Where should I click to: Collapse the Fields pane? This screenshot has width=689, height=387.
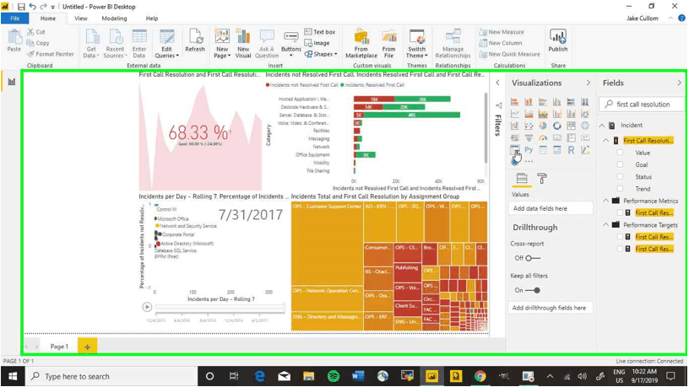pos(679,83)
